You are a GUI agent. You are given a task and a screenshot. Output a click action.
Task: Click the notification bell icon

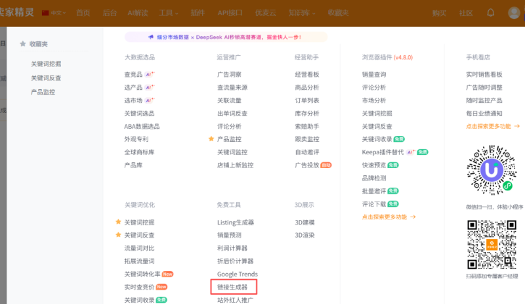pyautogui.click(x=490, y=12)
